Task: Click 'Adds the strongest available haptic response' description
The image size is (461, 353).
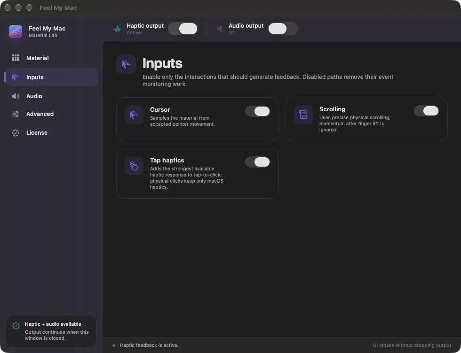Action: (187, 178)
